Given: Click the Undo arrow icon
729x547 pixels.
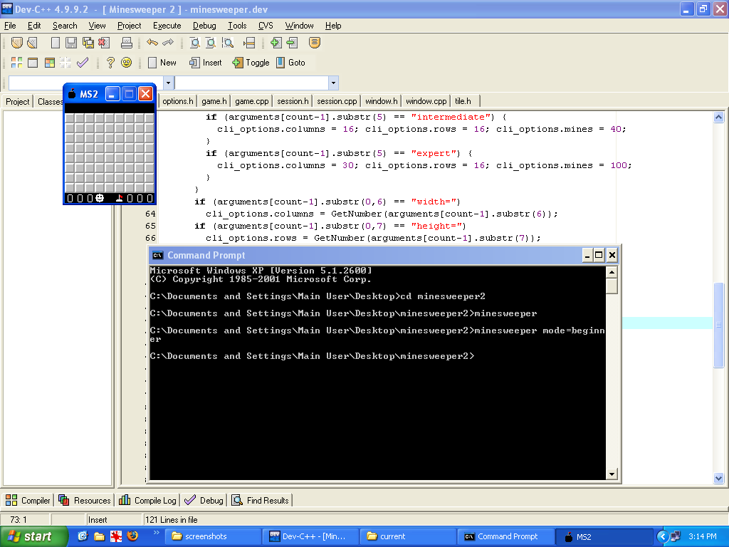Looking at the screenshot, I should click(x=152, y=43).
